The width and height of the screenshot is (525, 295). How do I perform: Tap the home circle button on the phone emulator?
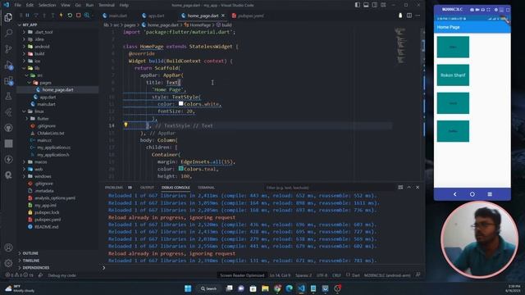(472, 194)
